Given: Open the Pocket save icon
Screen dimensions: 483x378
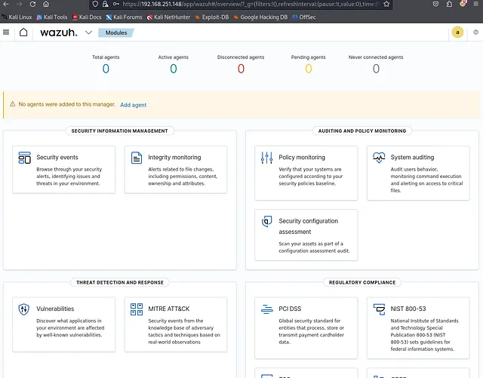Looking at the screenshot, I should point(435,4).
